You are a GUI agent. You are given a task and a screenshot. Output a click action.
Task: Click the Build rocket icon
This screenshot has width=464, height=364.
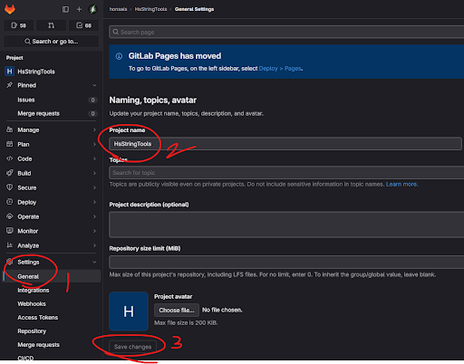(x=9, y=173)
